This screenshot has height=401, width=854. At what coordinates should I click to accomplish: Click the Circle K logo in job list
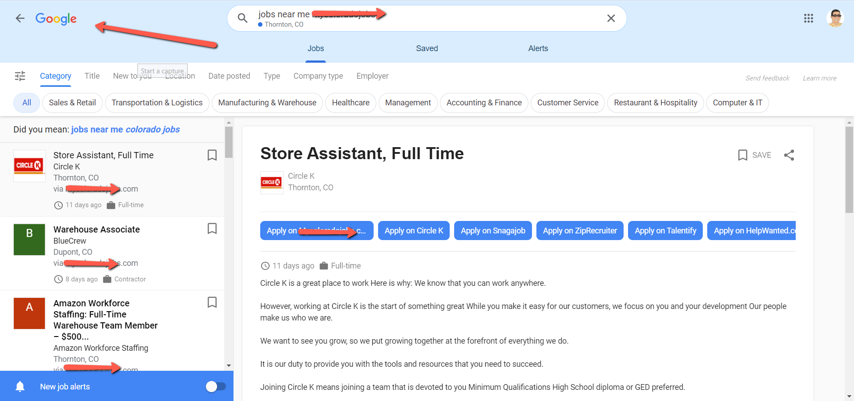coord(29,166)
